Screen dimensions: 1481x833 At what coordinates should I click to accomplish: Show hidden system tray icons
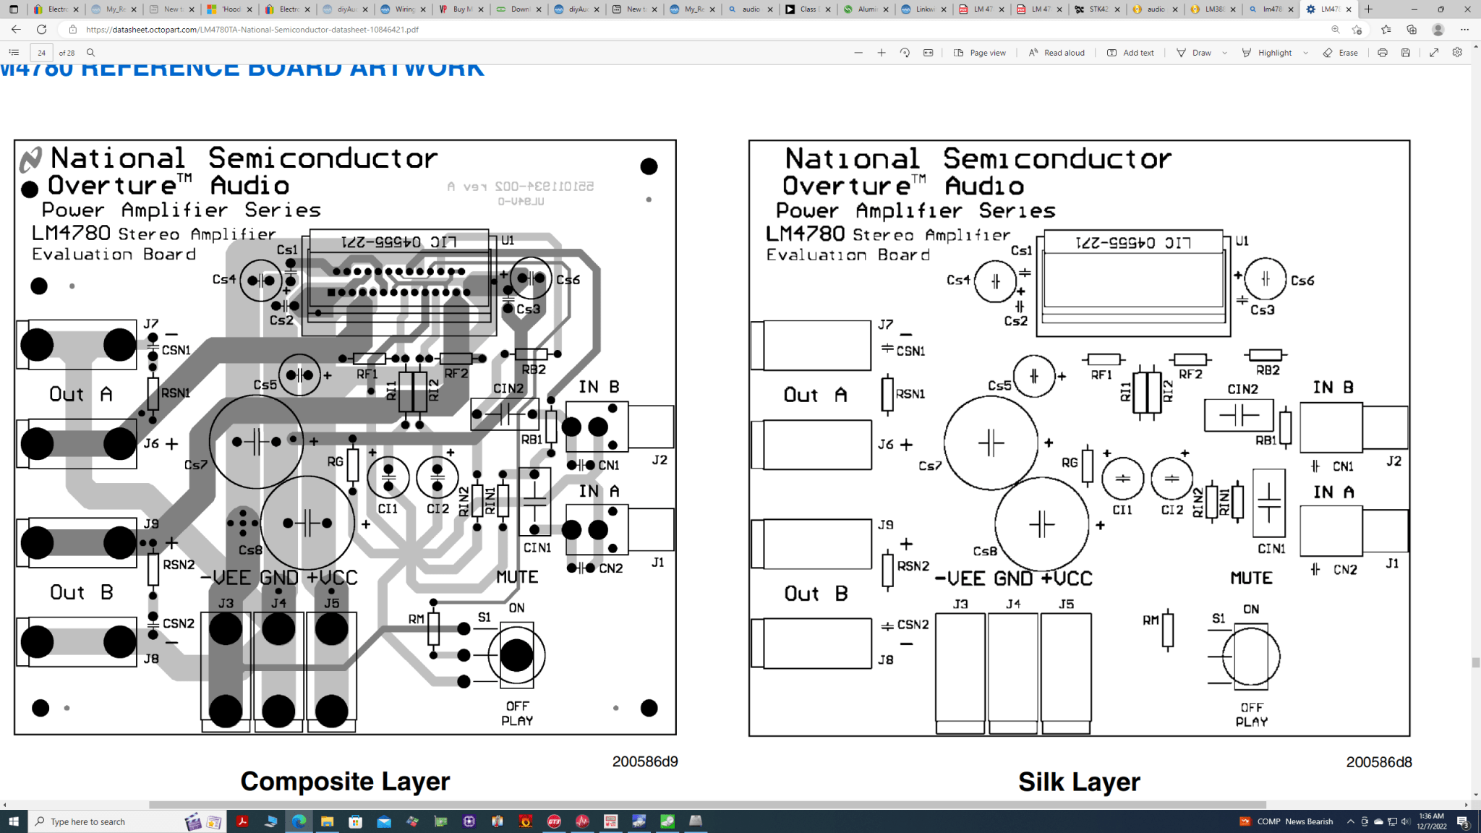(1350, 821)
